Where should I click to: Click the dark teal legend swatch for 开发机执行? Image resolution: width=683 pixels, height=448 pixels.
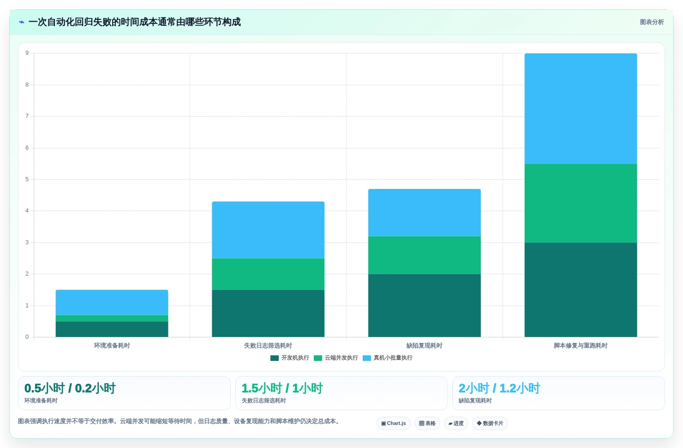point(275,358)
